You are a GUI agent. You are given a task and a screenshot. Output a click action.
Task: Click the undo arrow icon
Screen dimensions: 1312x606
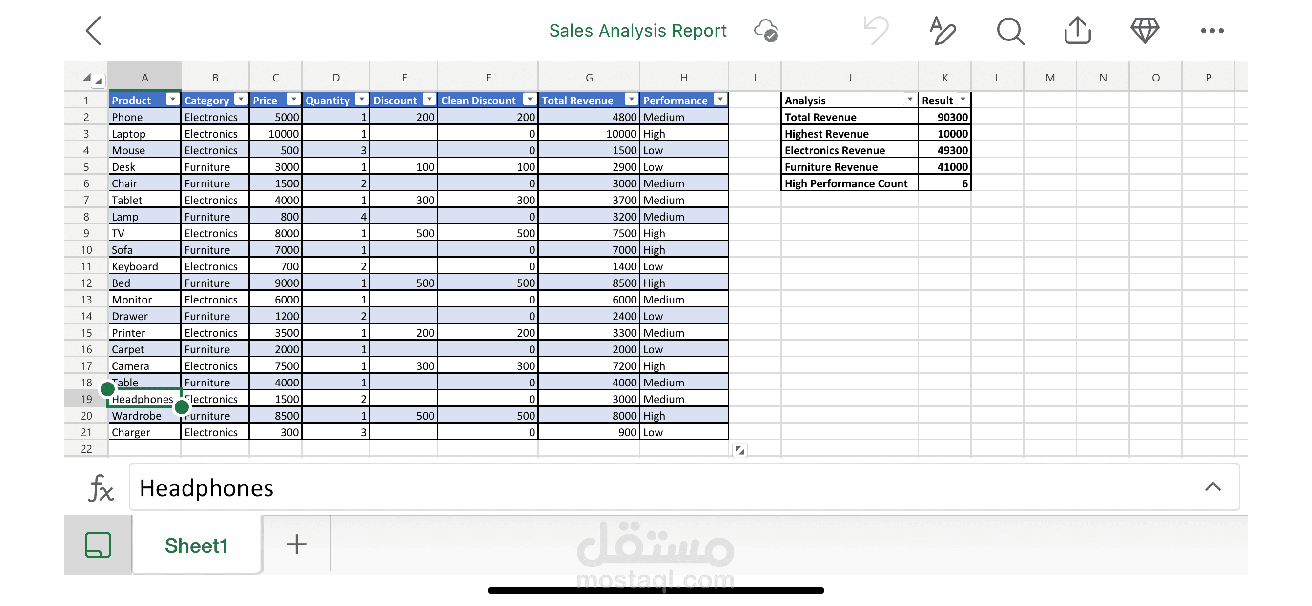tap(876, 30)
